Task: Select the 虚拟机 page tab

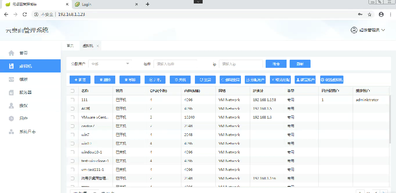Action: [88, 46]
